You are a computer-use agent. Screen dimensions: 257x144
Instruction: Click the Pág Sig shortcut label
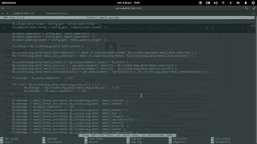click(x=137, y=142)
